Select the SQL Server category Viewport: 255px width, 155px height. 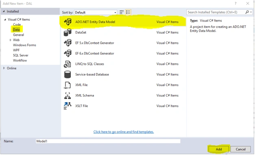(x=21, y=55)
